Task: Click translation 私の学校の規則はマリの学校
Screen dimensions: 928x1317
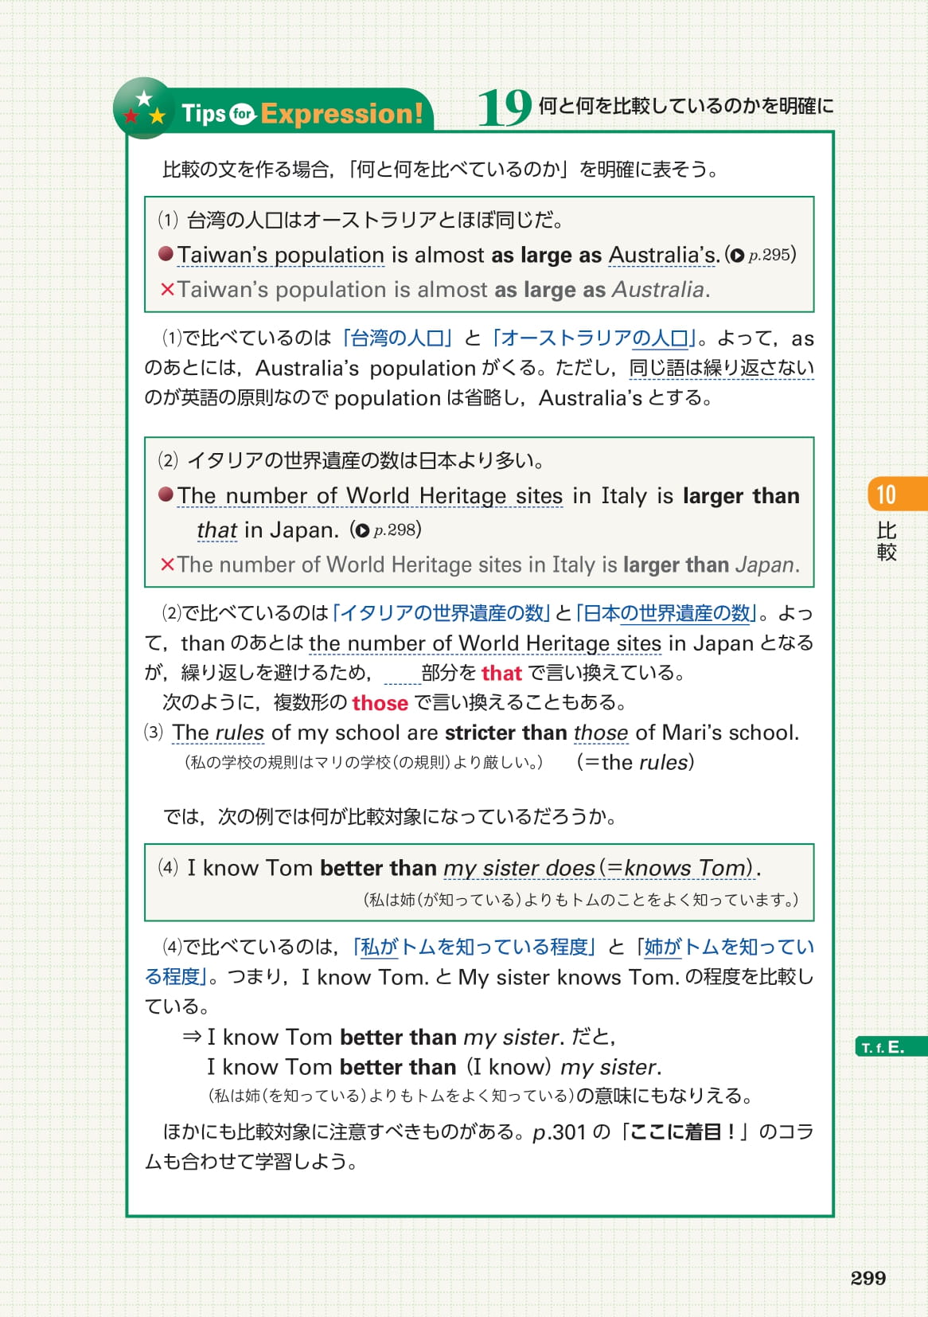Action: [x=364, y=762]
